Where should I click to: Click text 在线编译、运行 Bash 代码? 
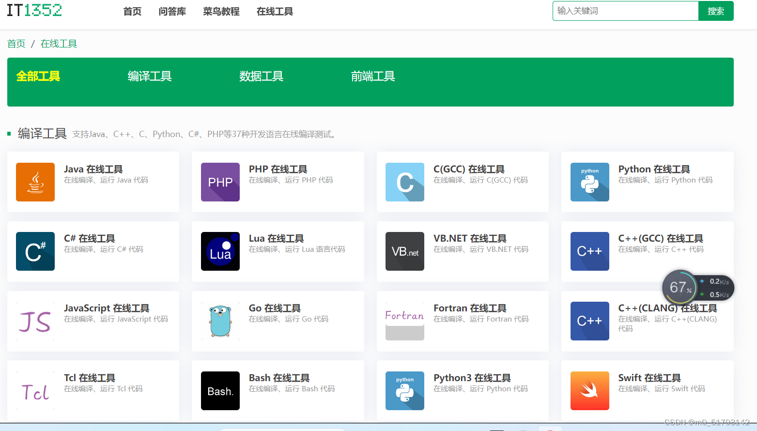[292, 389]
